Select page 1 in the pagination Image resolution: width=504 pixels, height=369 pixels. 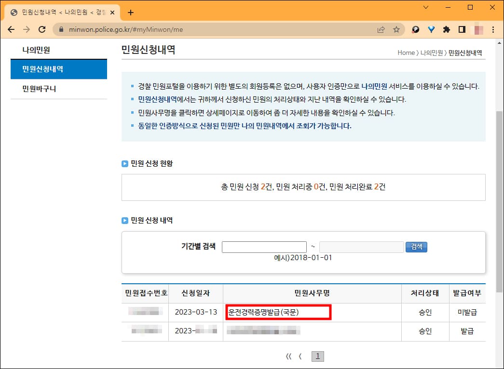(317, 356)
